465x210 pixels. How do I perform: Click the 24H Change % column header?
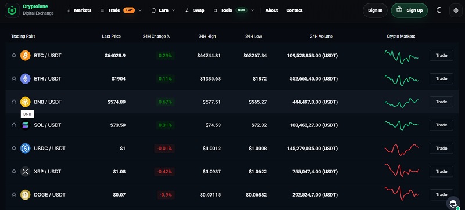coord(156,37)
